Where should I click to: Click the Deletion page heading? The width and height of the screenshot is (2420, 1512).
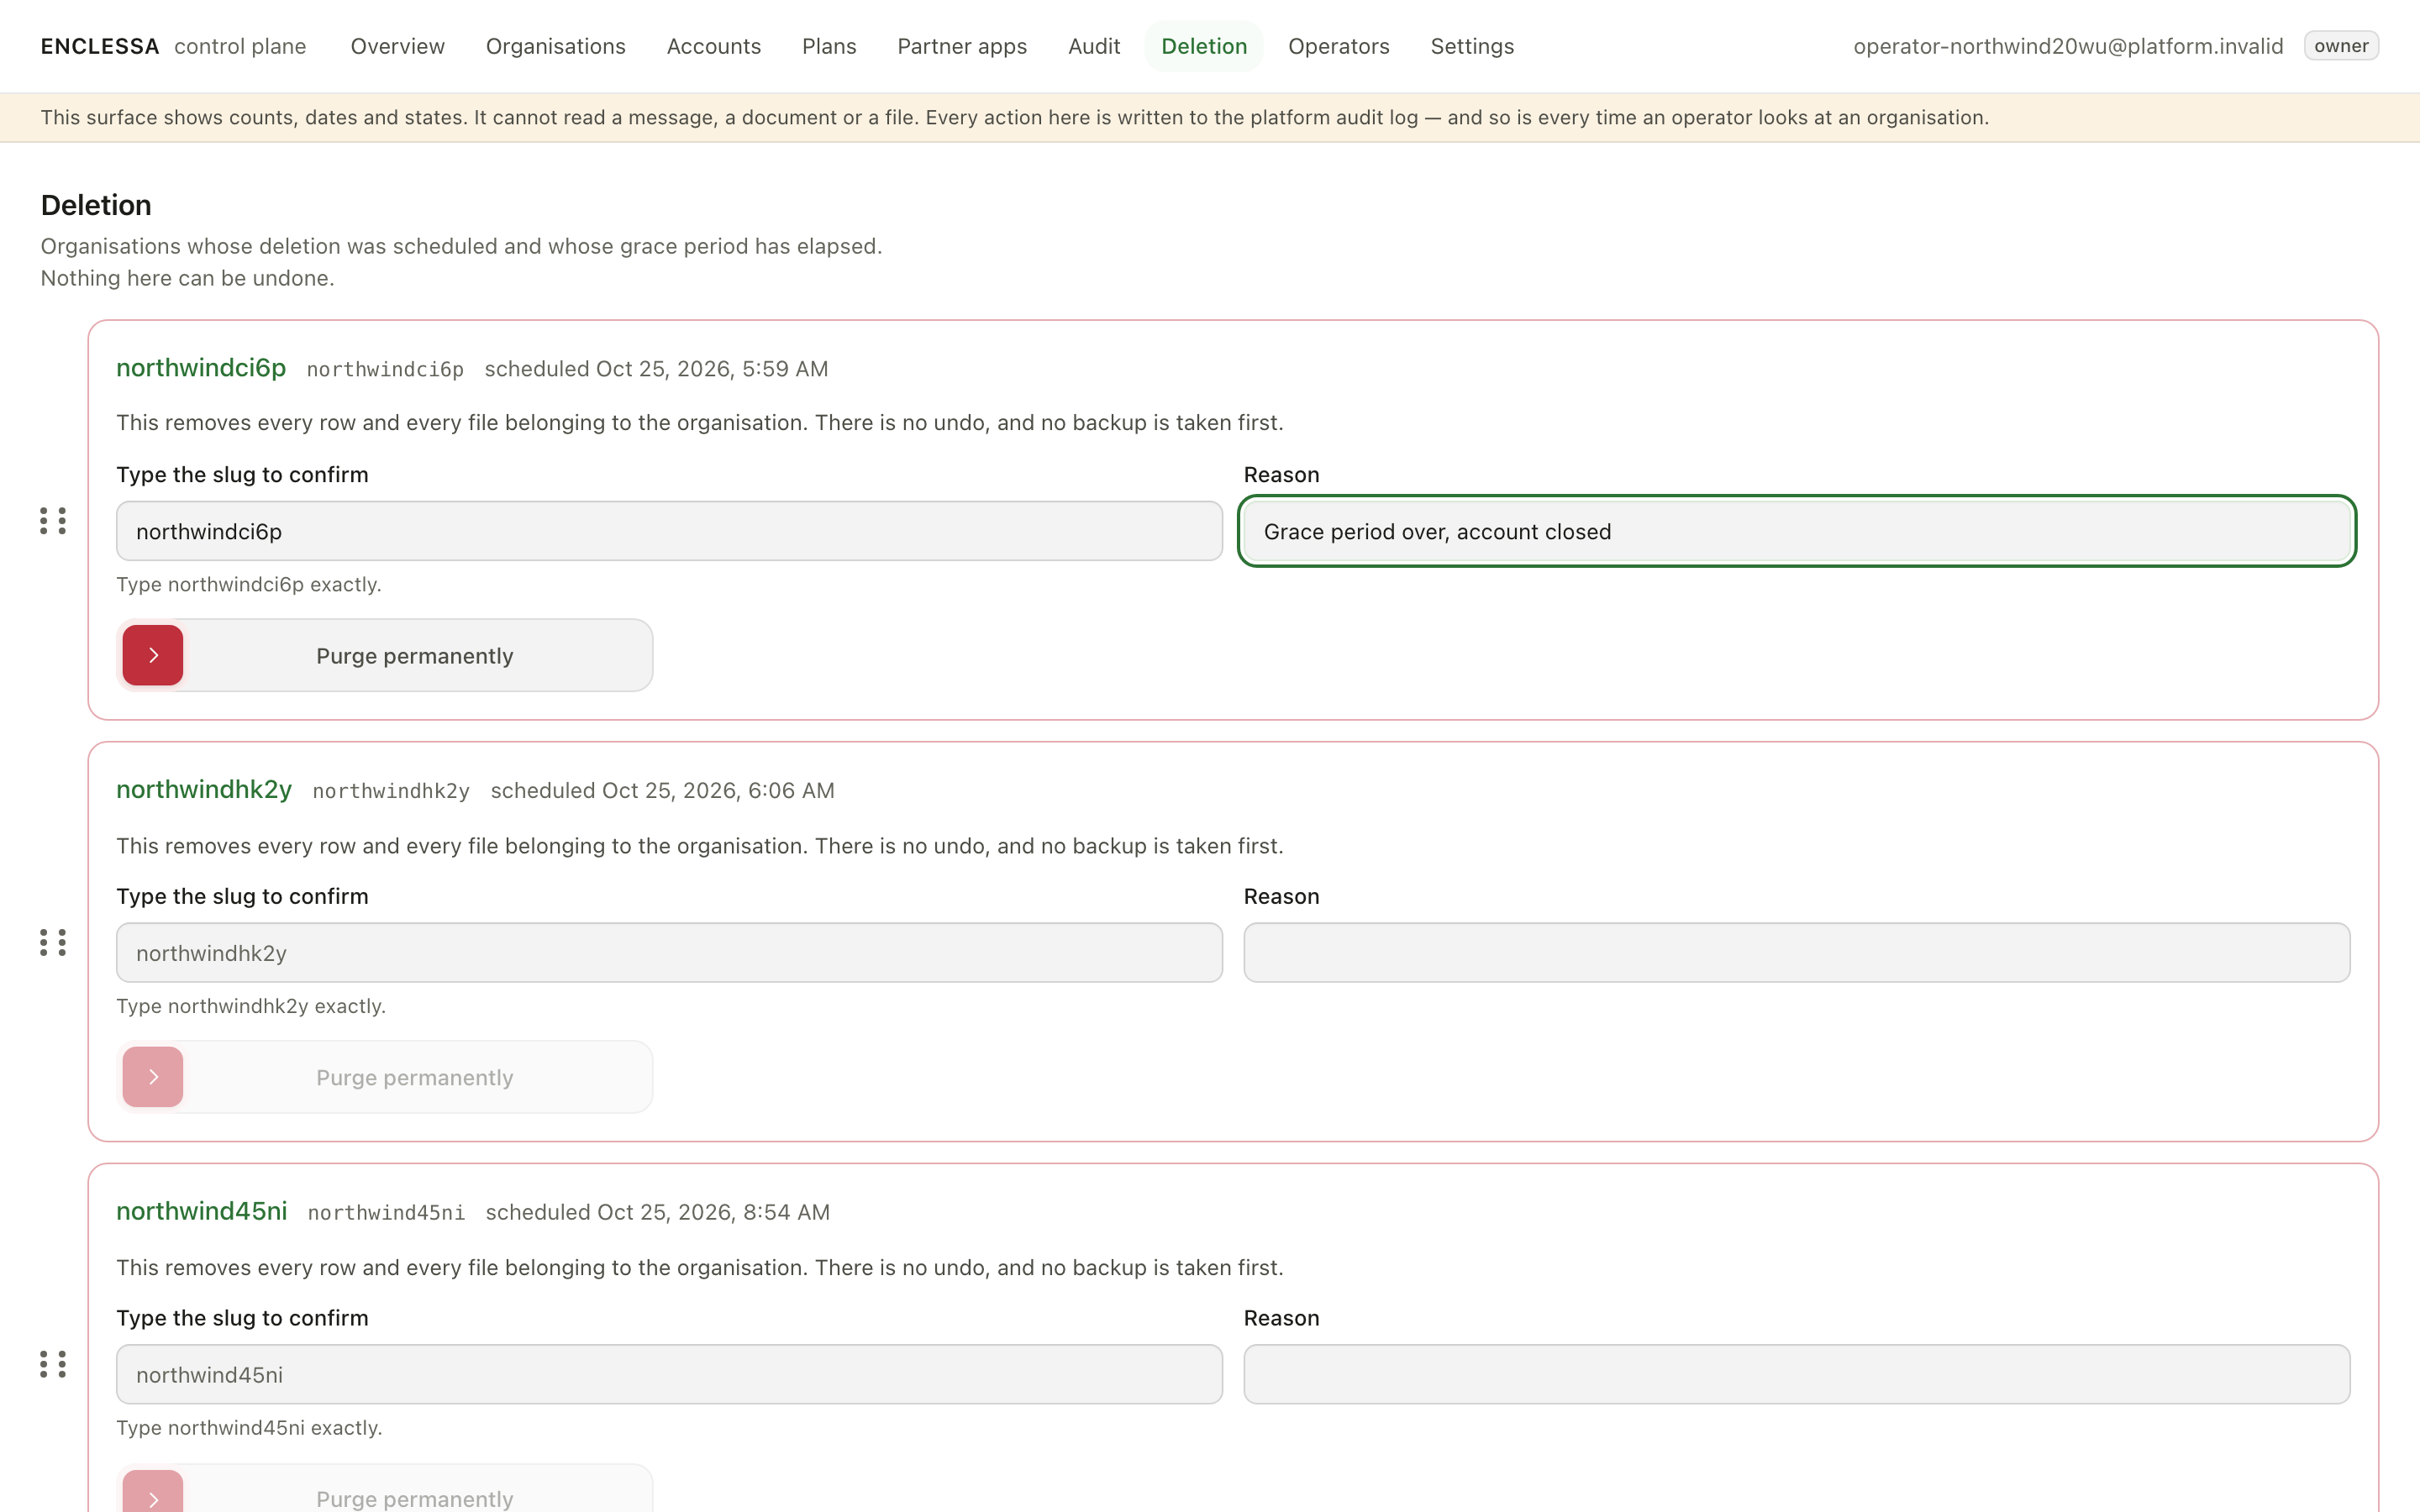pos(96,205)
